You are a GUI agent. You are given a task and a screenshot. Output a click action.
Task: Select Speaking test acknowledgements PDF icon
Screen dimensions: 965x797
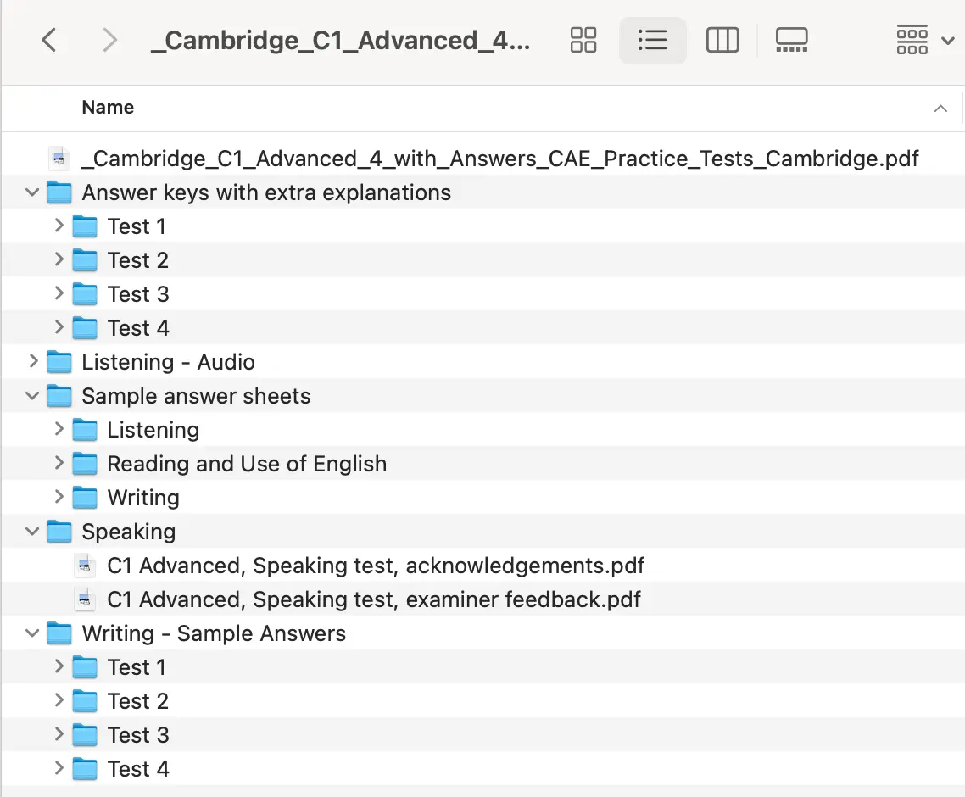[x=85, y=565]
